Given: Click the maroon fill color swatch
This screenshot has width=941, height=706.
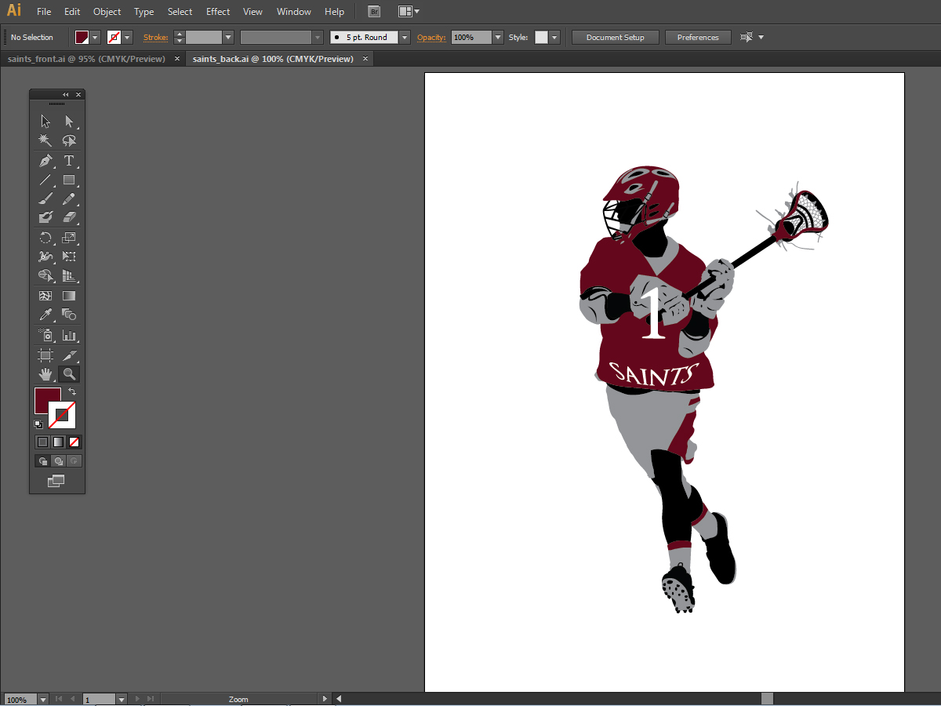Looking at the screenshot, I should (46, 399).
